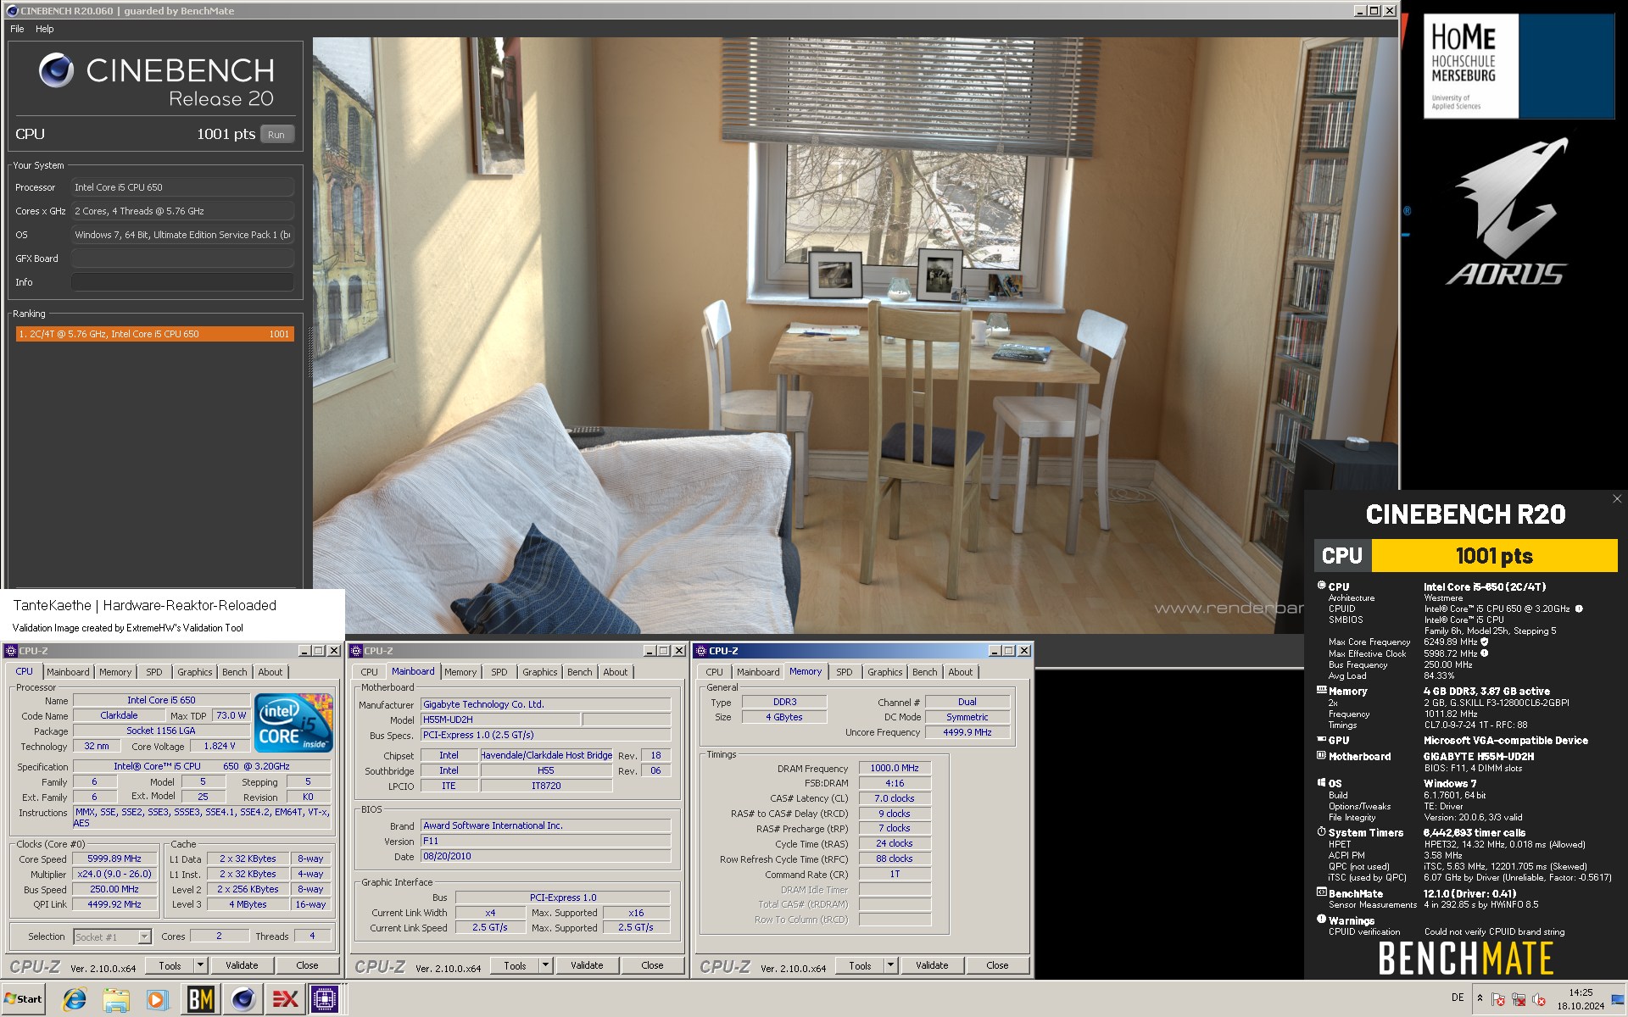Switch to Memory tab in first CPU-Z window
This screenshot has width=1628, height=1017.
(115, 672)
